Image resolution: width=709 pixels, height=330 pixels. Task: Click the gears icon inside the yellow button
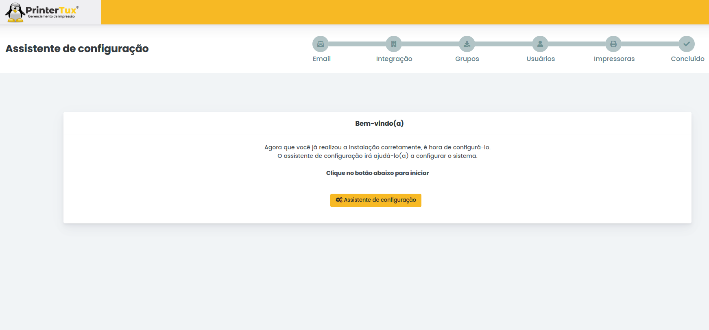tap(339, 200)
